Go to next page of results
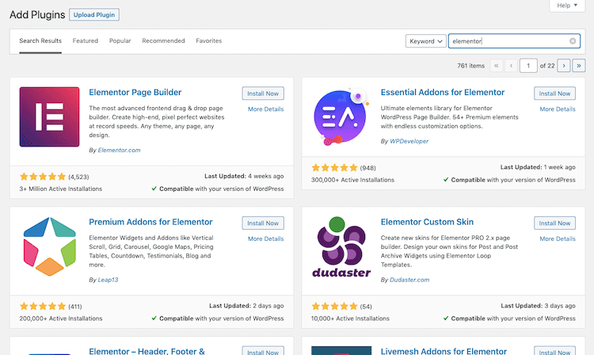 click(x=564, y=66)
